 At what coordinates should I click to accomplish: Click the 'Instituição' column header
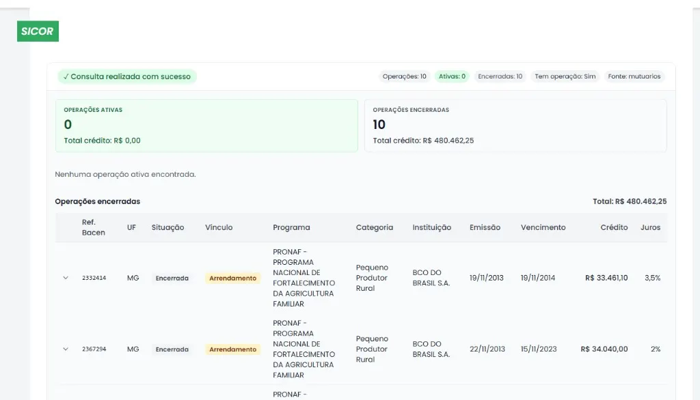[x=432, y=227]
